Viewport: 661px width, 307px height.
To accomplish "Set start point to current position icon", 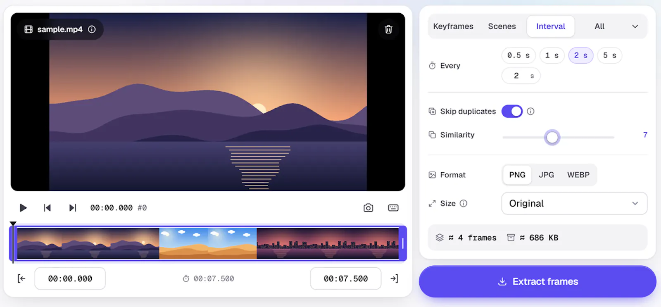I will pyautogui.click(x=21, y=278).
